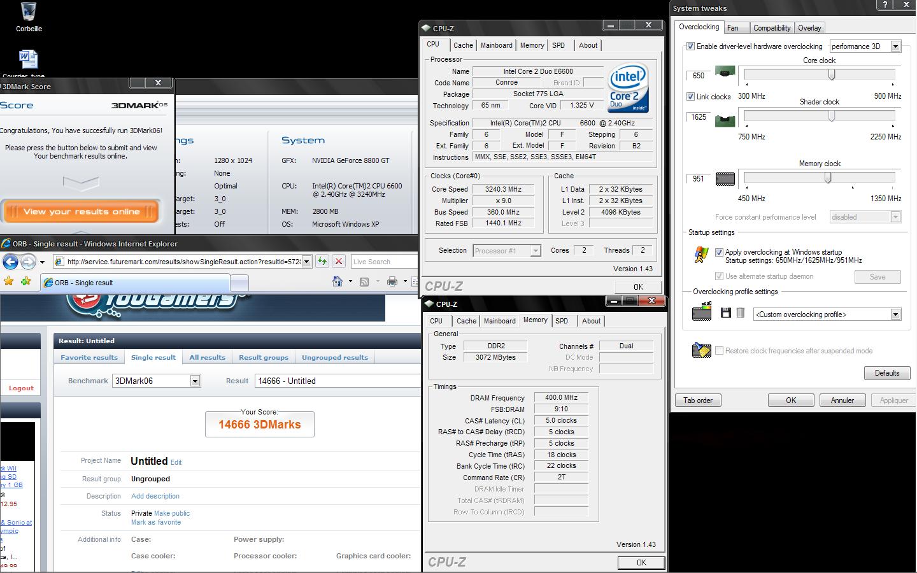Click the IE Home icon
917x573 pixels.
tap(338, 281)
